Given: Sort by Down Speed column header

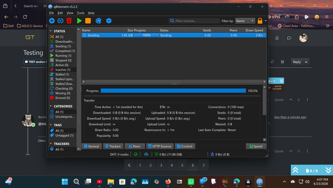Looking at the screenshot, I should pyautogui.click(x=252, y=30).
